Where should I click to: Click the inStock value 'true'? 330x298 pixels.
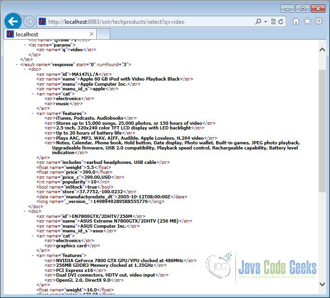point(92,187)
